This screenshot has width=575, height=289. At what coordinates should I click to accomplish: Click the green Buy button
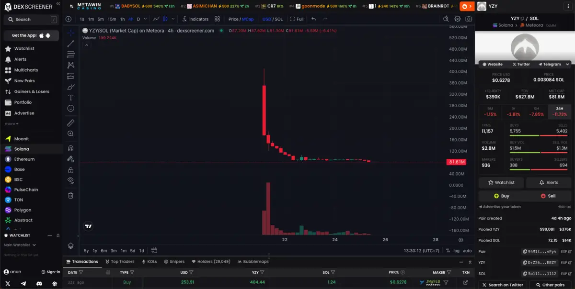(501, 196)
